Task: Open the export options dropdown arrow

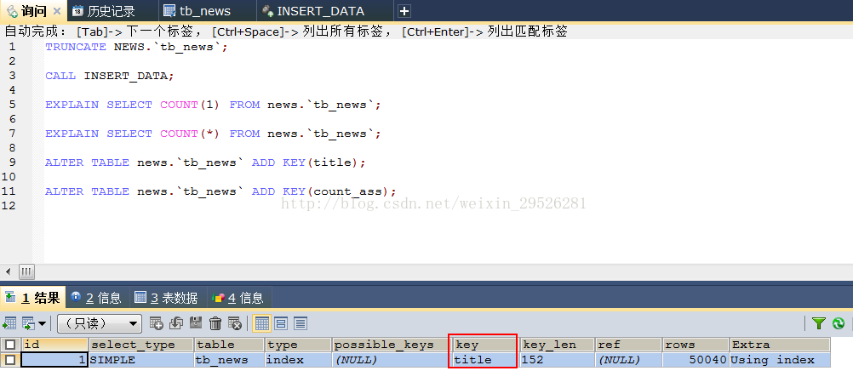Action: pyautogui.click(x=43, y=324)
